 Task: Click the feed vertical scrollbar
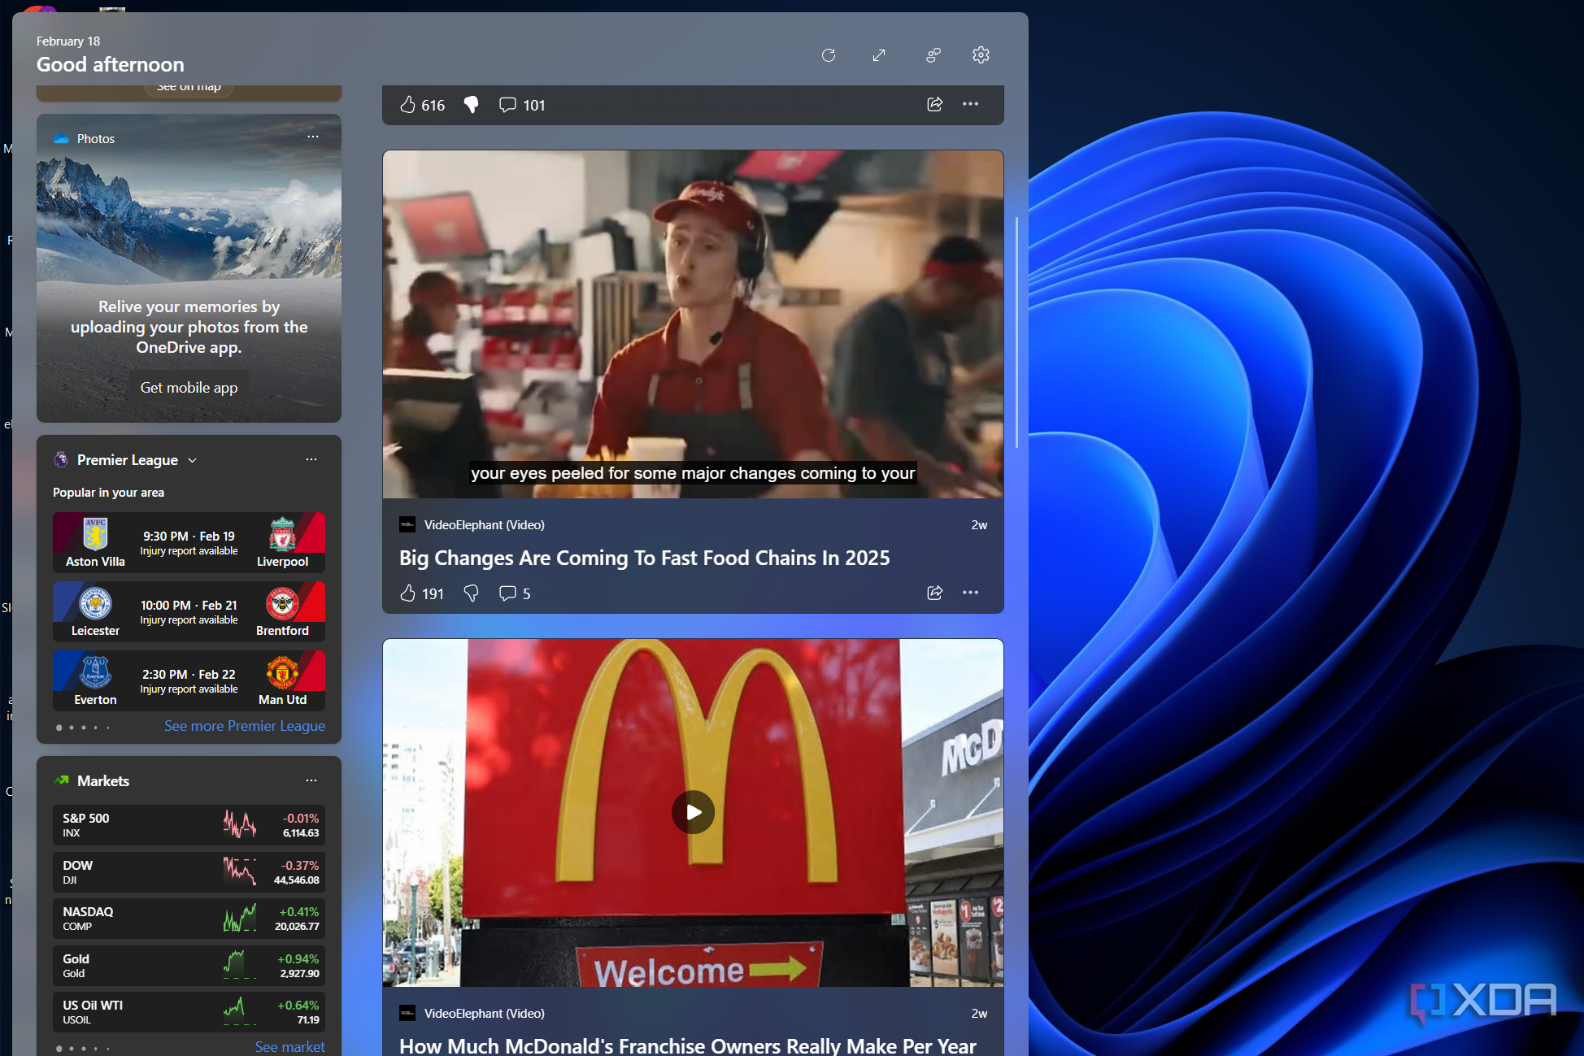click(x=1016, y=332)
